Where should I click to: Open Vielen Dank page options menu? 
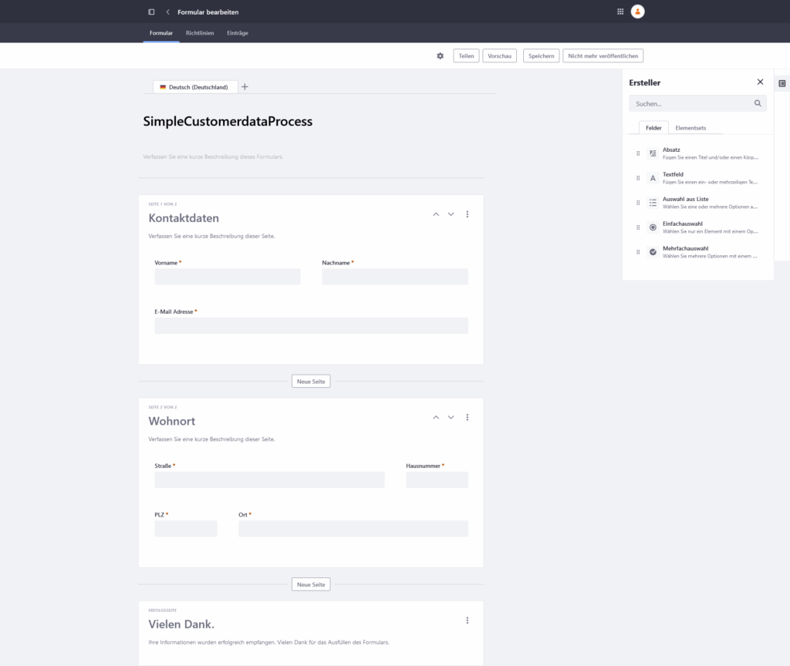pos(467,621)
